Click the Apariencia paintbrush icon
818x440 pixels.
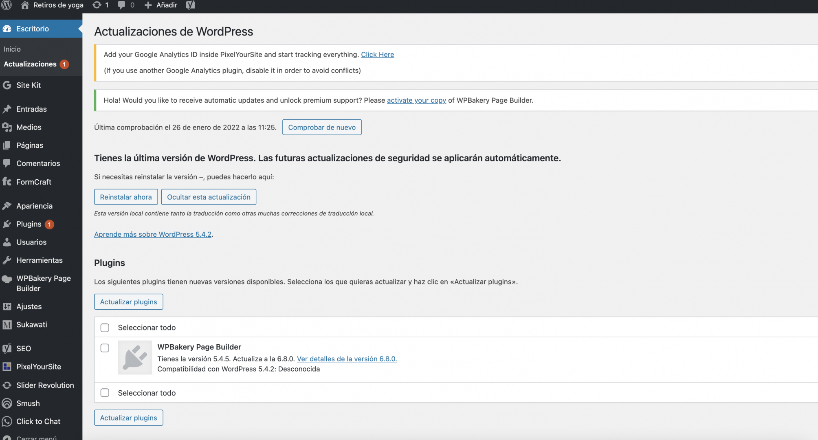click(7, 206)
